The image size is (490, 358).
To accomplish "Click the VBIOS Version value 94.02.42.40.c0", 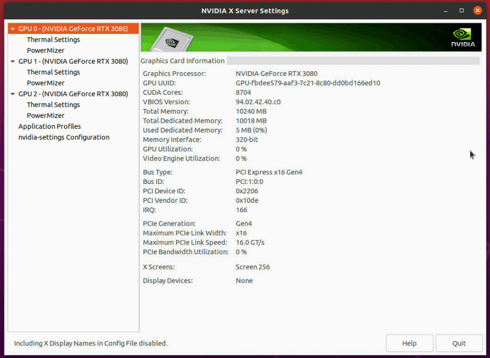I will (258, 102).
